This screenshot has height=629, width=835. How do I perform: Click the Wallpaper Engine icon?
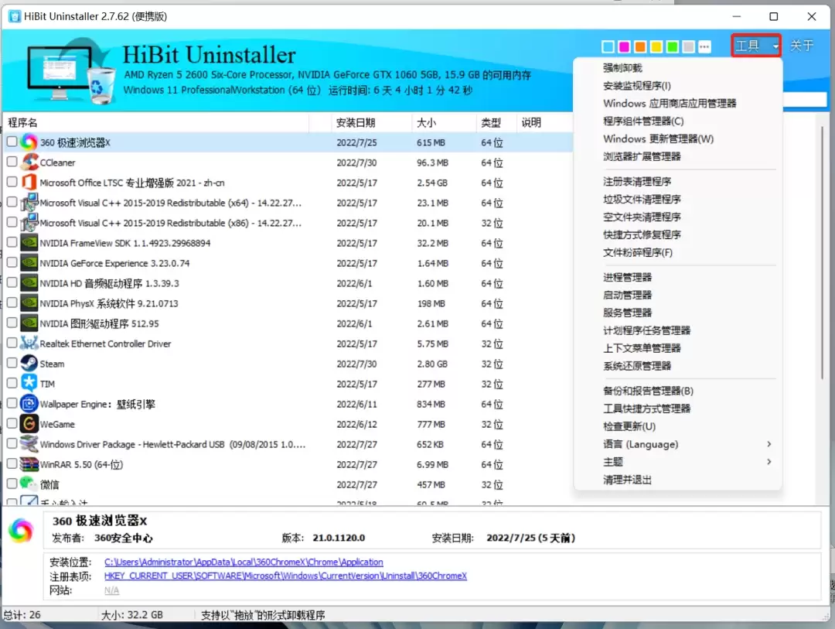point(29,404)
